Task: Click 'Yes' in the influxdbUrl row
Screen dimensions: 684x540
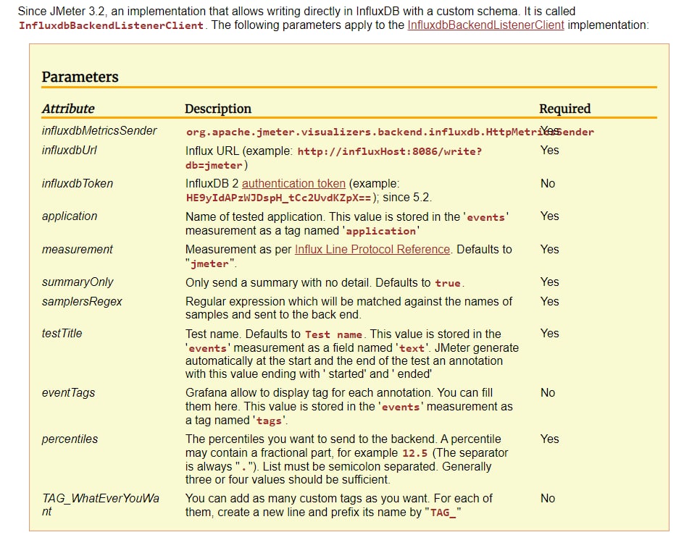Action: 550,151
